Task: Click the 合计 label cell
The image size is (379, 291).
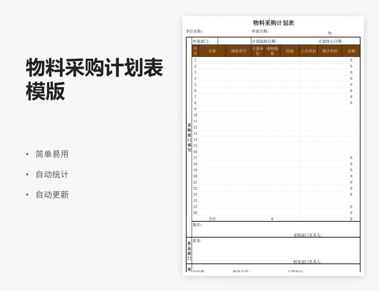Action: 212,219
